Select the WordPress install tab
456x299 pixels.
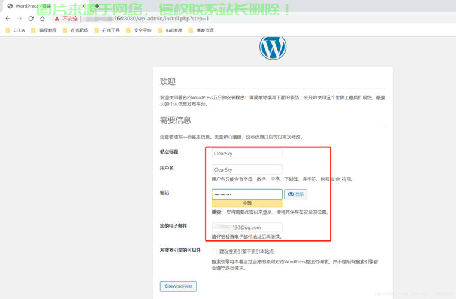pos(45,6)
